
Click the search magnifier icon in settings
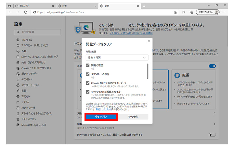click(18, 32)
